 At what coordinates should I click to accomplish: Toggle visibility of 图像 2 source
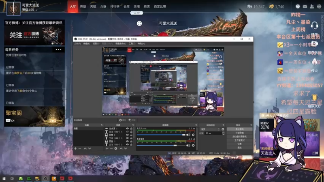(x=127, y=135)
